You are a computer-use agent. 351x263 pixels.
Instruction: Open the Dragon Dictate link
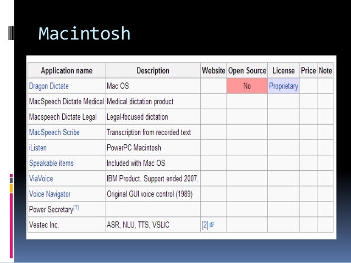(x=49, y=86)
